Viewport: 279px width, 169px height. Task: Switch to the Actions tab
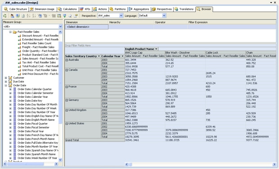(100, 9)
